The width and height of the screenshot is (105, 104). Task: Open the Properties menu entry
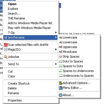[x=15, y=100]
